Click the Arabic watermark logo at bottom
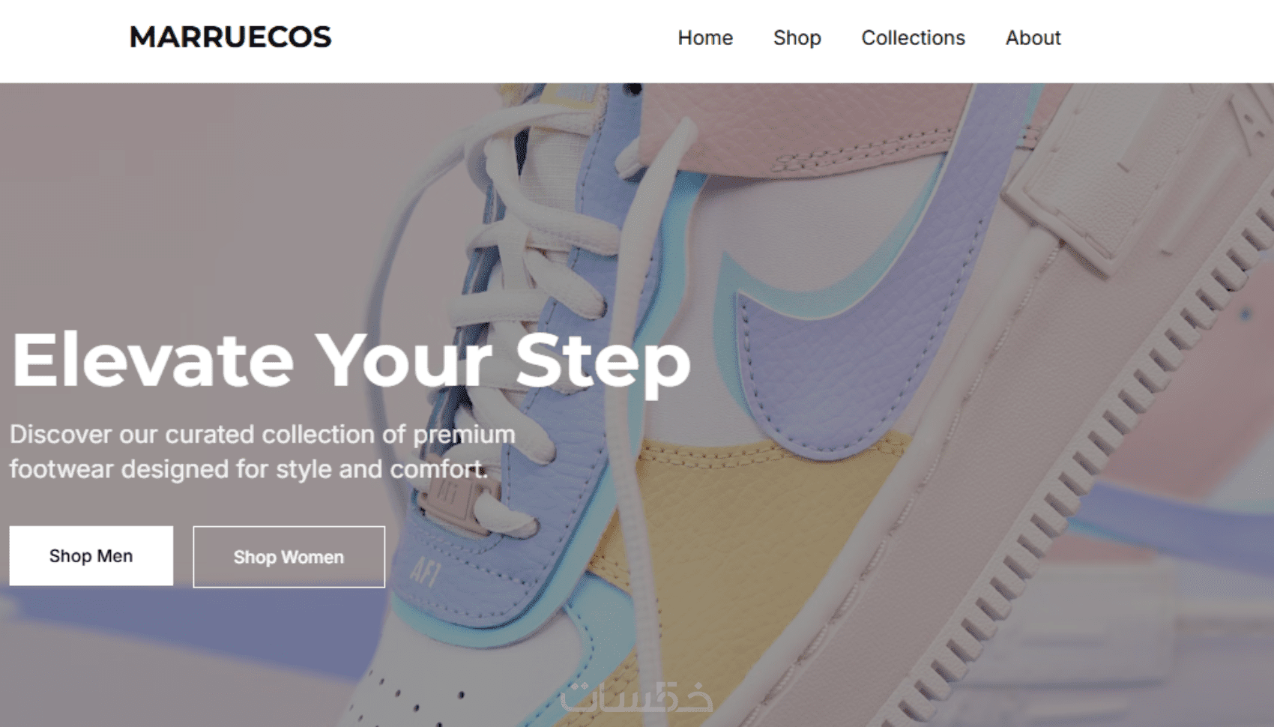1274x727 pixels. coord(636,697)
